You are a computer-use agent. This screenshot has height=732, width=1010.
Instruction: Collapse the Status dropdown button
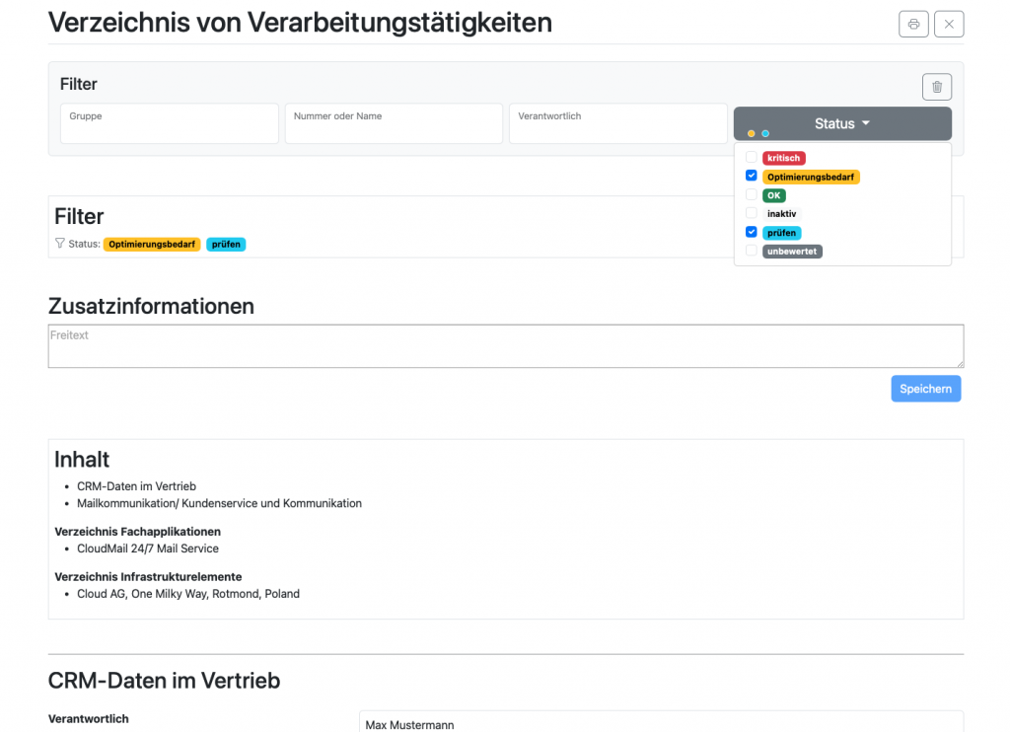pyautogui.click(x=842, y=123)
